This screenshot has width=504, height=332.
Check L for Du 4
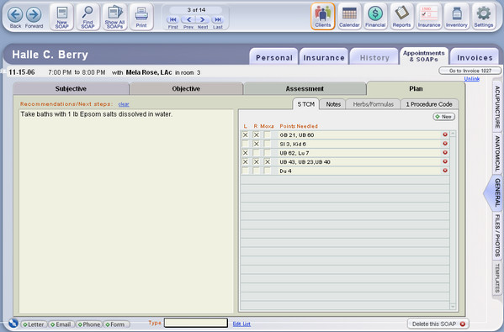point(245,171)
